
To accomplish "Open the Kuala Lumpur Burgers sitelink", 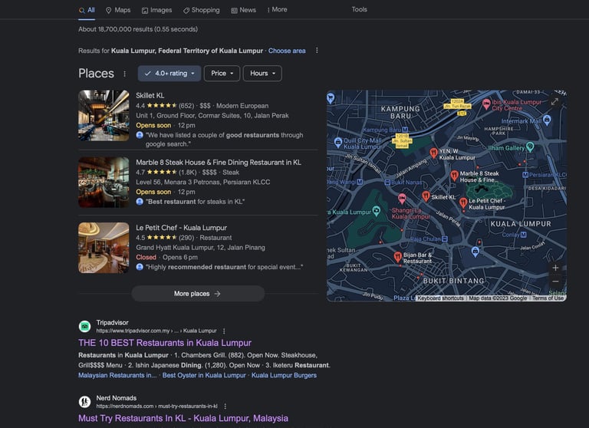I will (x=284, y=375).
